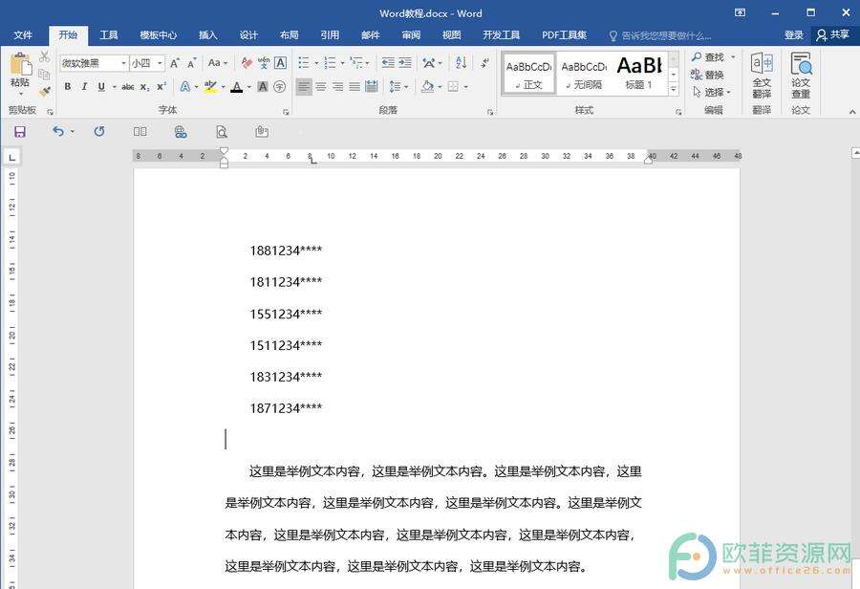The width and height of the screenshot is (860, 589).
Task: Toggle Italic formatting
Action: coord(84,87)
